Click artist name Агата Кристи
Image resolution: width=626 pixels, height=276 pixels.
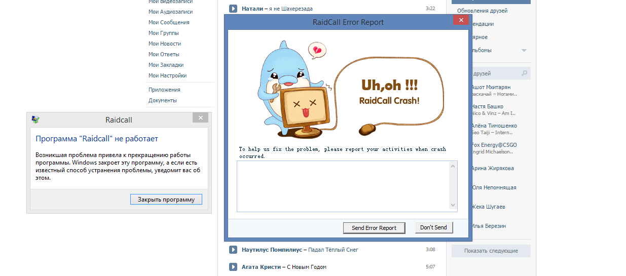click(x=261, y=267)
